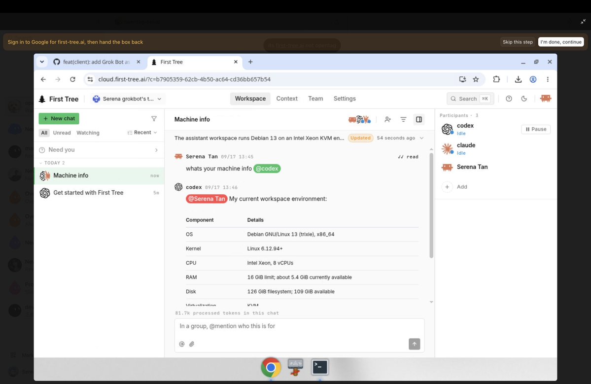Select Serena Tan in Participants list
This screenshot has height=384, width=591.
(x=472, y=167)
